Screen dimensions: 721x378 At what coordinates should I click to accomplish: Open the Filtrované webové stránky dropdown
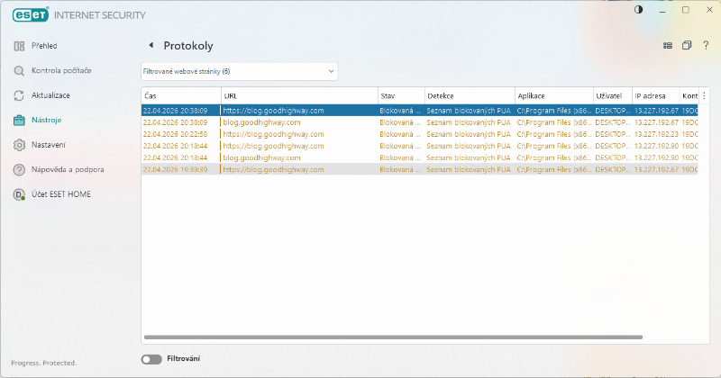pos(239,70)
